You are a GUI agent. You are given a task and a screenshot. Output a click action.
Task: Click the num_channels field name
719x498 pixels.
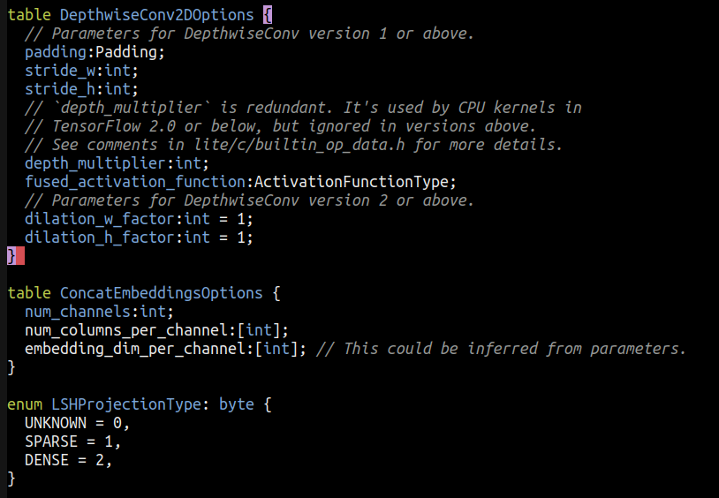pos(78,312)
